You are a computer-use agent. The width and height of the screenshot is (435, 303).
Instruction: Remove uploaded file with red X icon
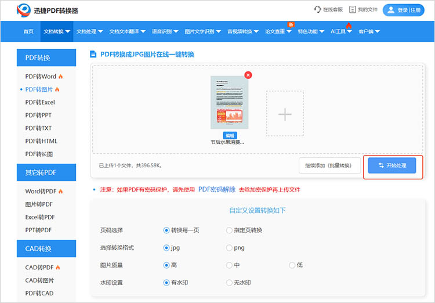click(248, 75)
